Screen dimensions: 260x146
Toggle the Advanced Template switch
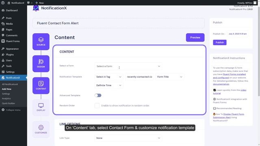(98, 95)
